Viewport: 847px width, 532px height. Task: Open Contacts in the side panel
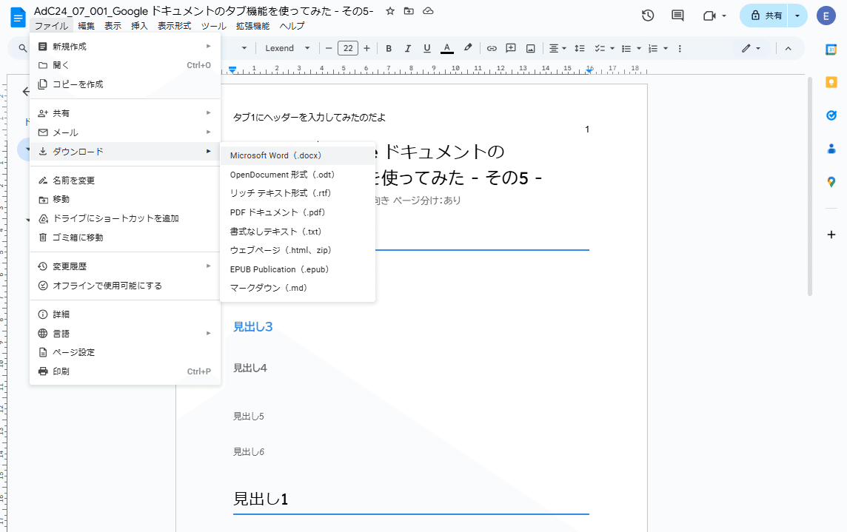click(x=831, y=149)
